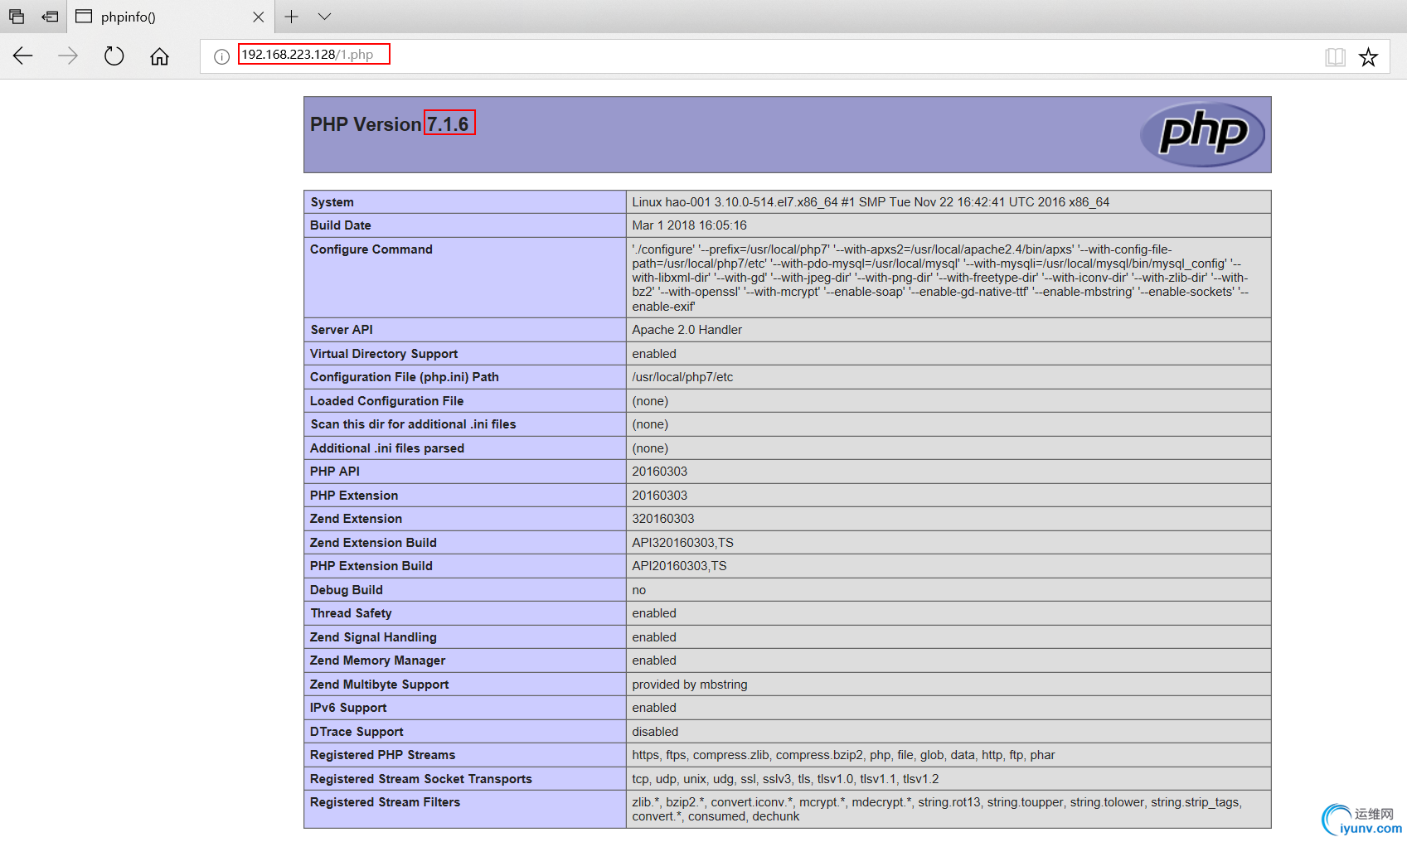1407x842 pixels.
Task: Click the zlib.*, bzip2.* filters value
Action: [x=937, y=809]
